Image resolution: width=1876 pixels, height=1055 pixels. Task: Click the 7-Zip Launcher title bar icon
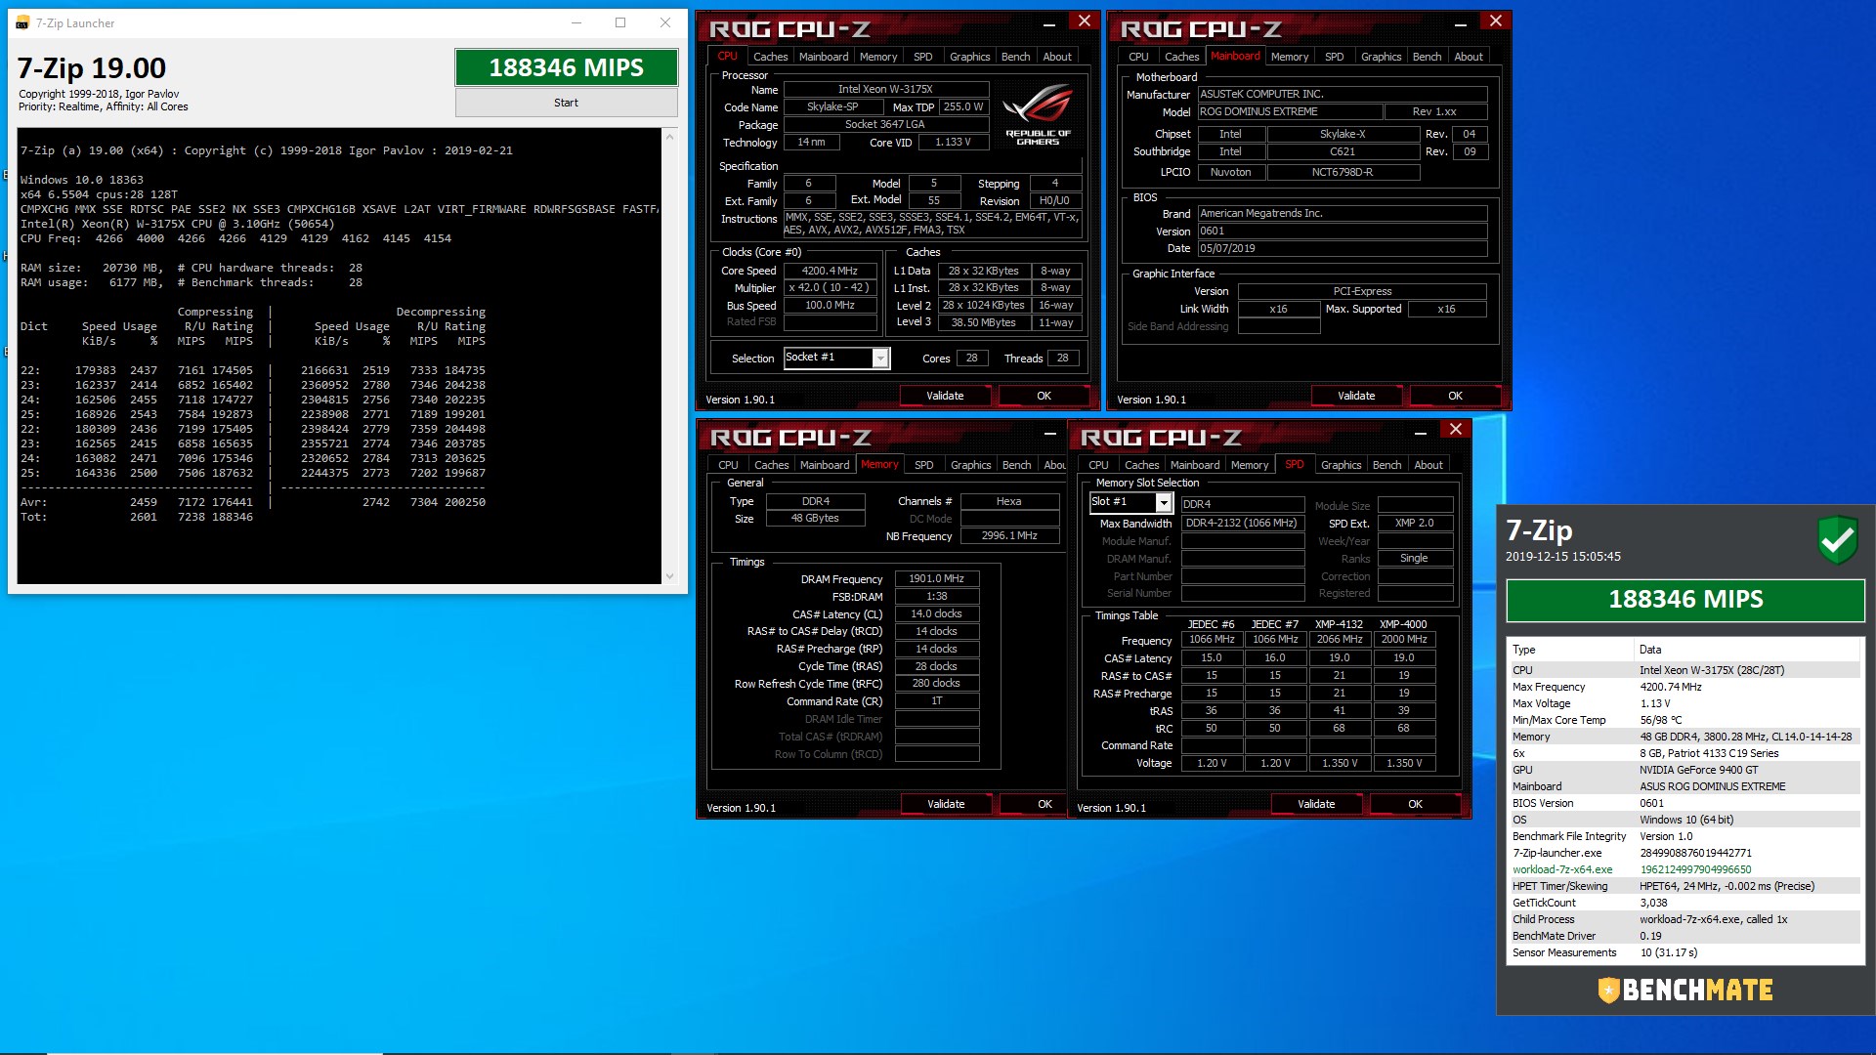[x=22, y=22]
